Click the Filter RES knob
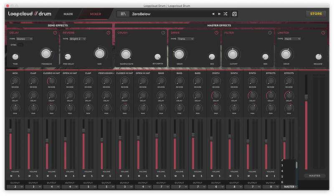Viewport: 334px width, 196px height. (x=265, y=57)
